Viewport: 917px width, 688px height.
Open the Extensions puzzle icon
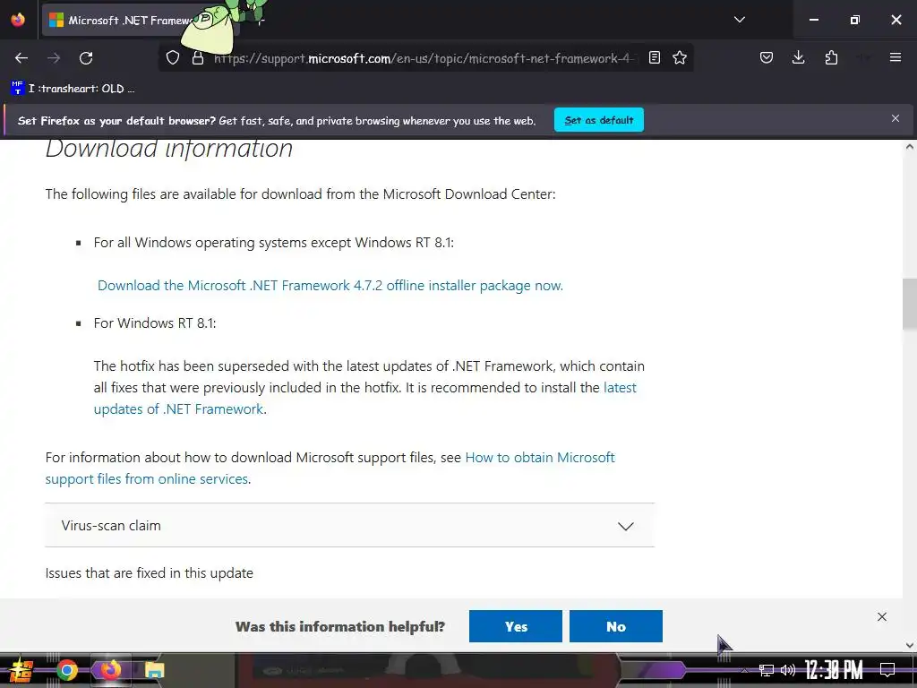(831, 57)
